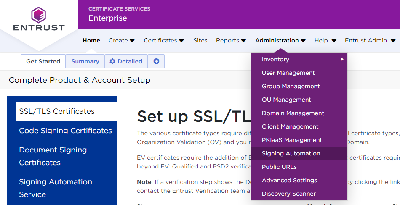Select Code Signing Certificates in sidebar
The height and width of the screenshot is (205, 400).
(65, 131)
